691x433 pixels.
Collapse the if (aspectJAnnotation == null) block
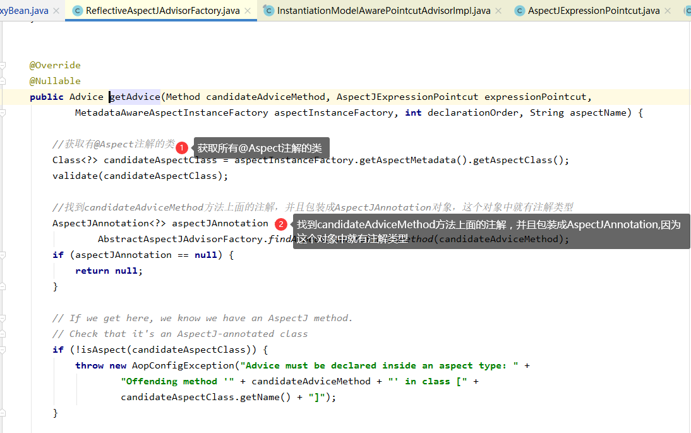3,255
